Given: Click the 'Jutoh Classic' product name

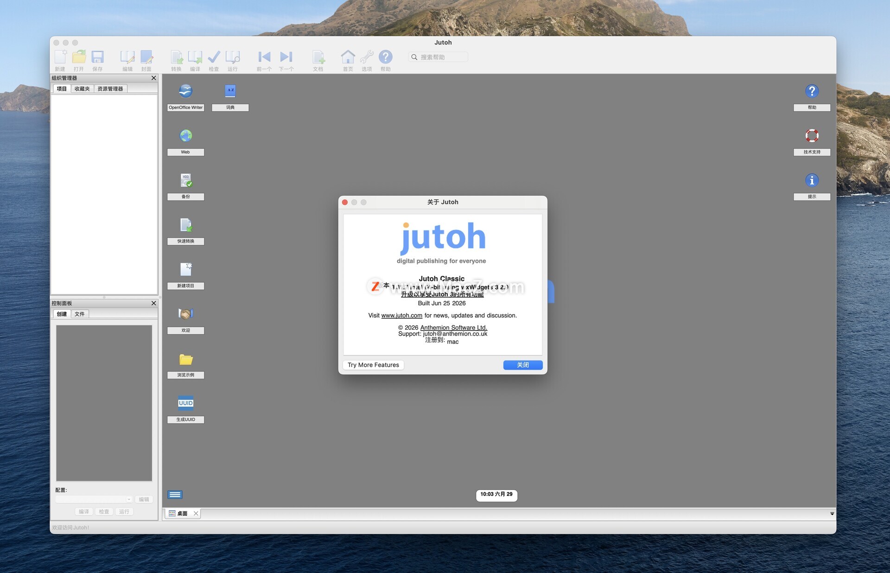Looking at the screenshot, I should [442, 279].
